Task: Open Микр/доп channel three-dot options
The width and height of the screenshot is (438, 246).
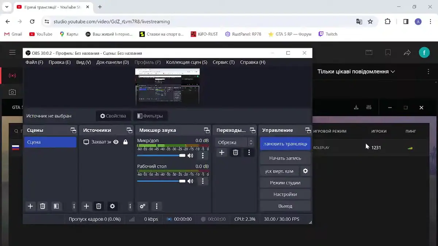Action: [203, 156]
